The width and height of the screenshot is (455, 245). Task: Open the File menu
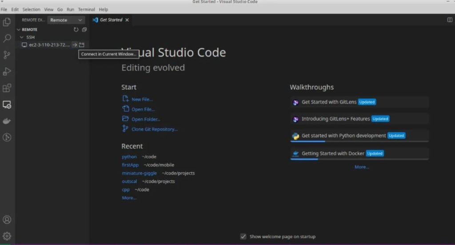pos(4,9)
